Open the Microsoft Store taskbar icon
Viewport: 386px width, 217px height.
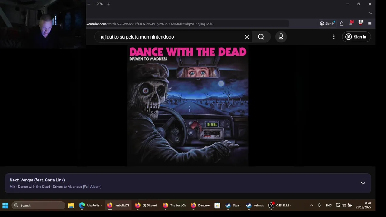[x=217, y=206]
